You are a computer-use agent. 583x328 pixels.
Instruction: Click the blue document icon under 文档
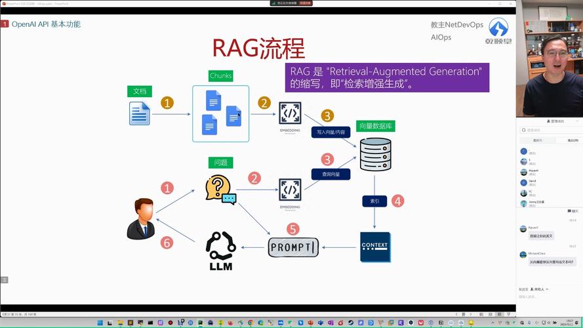point(140,113)
